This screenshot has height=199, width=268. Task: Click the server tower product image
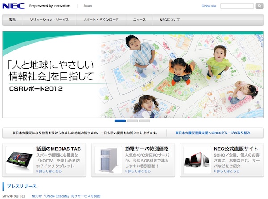[108, 160]
